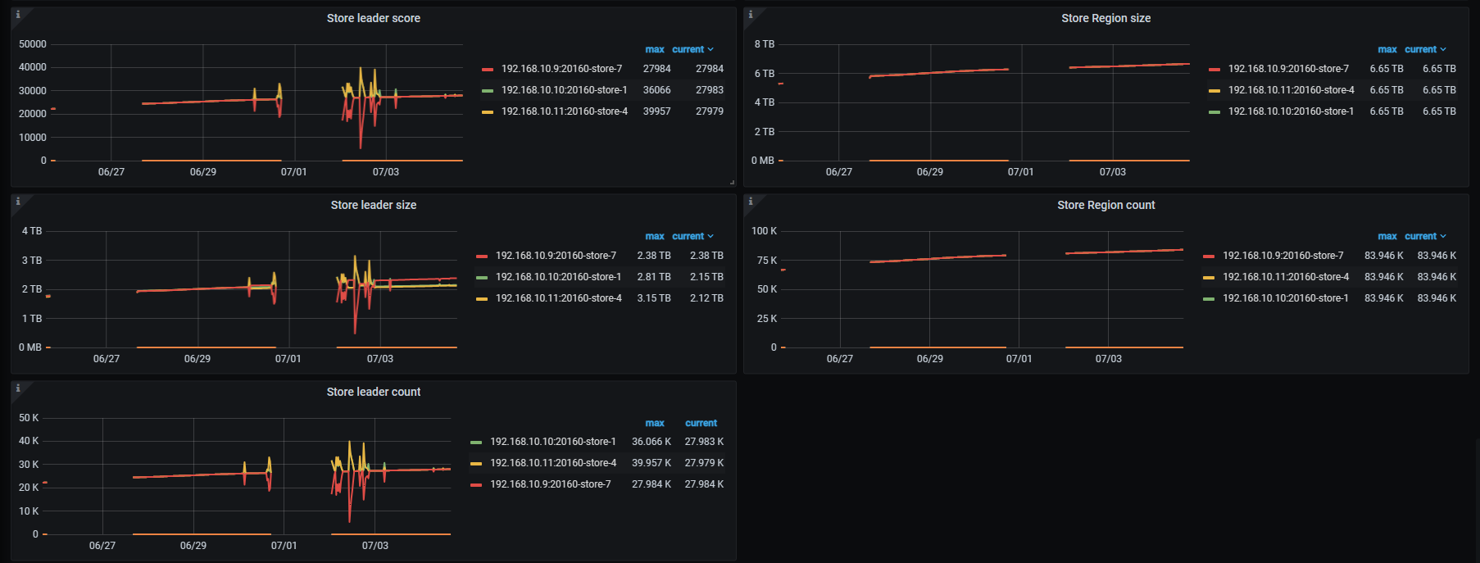Toggle 192.168.10.11 store-4 series in Store Region size legend
The image size is (1480, 563).
1291,90
